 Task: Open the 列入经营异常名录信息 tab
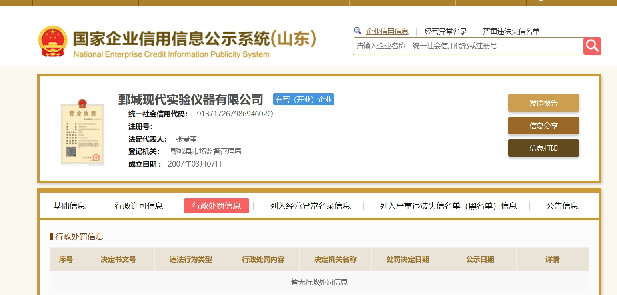(x=310, y=206)
